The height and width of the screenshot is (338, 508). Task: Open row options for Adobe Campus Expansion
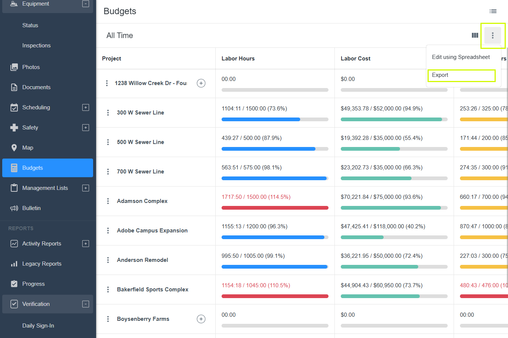pyautogui.click(x=108, y=231)
